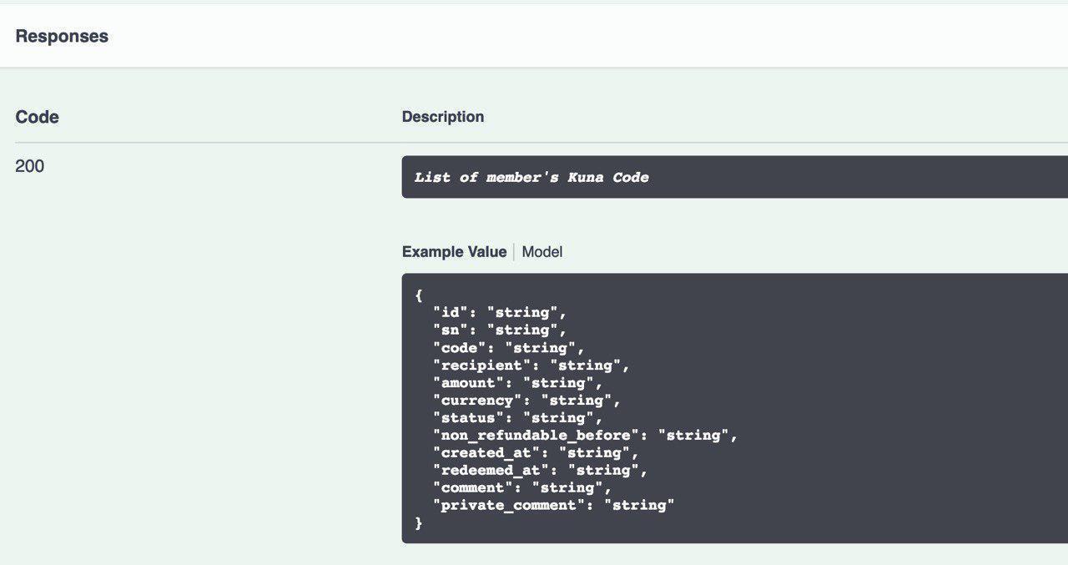Click the "List of member's Kuna Code" description
This screenshot has height=565, width=1068.
click(x=531, y=177)
